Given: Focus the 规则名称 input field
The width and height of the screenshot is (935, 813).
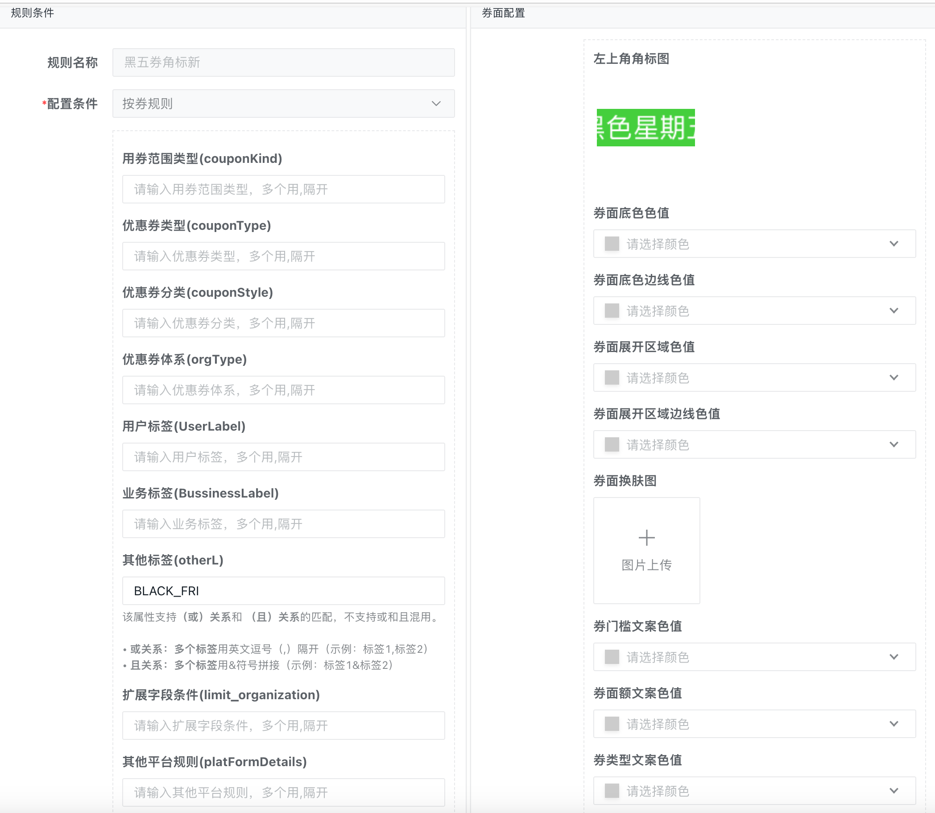Looking at the screenshot, I should tap(283, 62).
